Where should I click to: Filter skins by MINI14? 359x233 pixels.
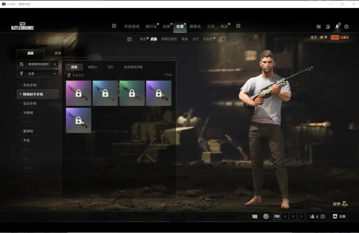pos(92,67)
